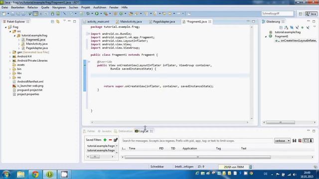Click the Sort icon in Gliederung toolbar
The image size is (319, 179).
coord(286,27)
